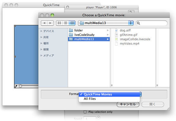Toggle Play selection only checkbox
This screenshot has height=121, width=176.
click(85, 112)
